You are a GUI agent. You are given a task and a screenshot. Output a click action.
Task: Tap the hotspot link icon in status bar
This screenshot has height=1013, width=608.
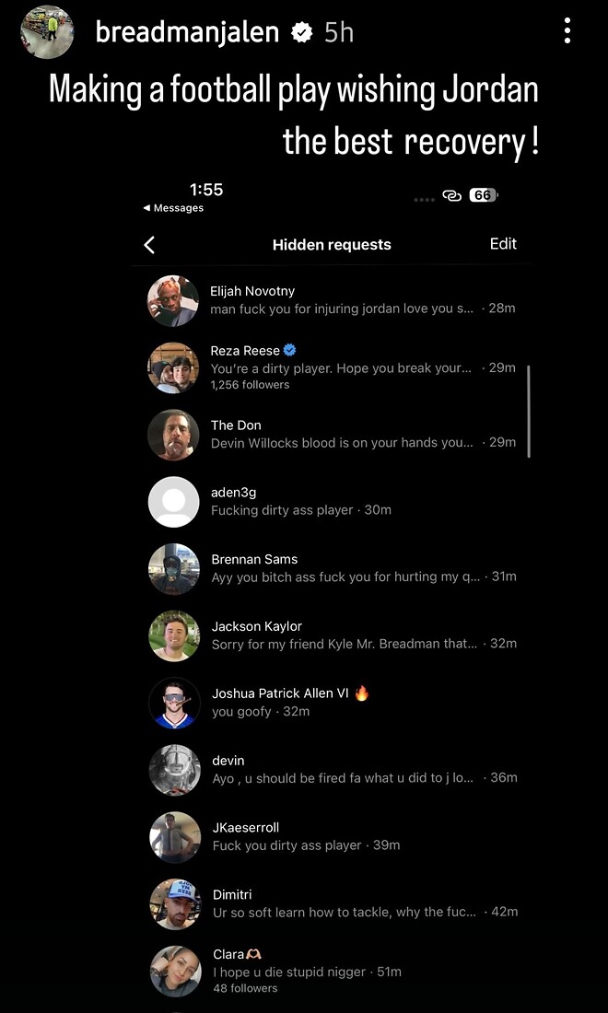point(451,196)
